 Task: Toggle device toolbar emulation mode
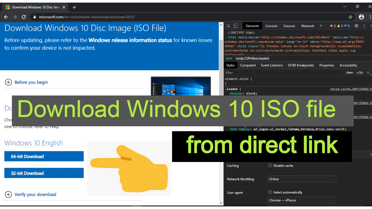[235, 26]
